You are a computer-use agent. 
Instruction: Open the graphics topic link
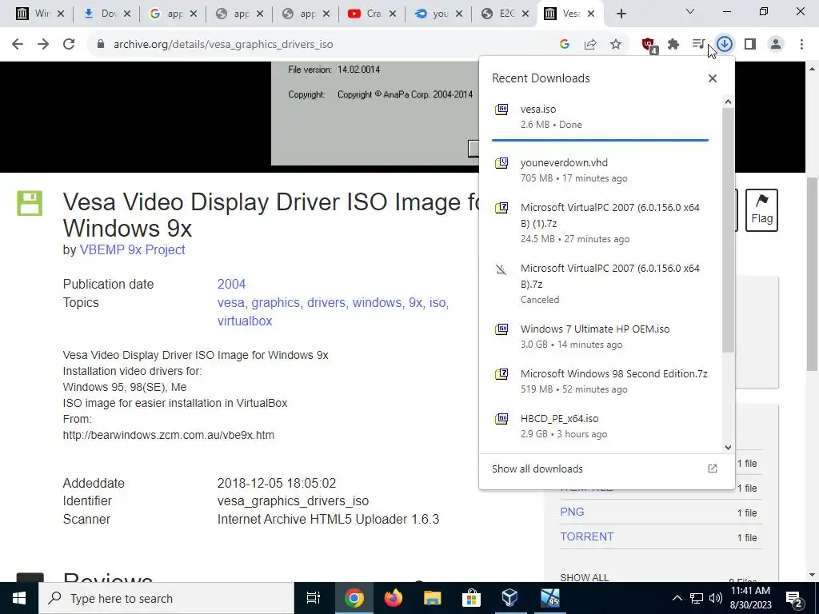[275, 303]
